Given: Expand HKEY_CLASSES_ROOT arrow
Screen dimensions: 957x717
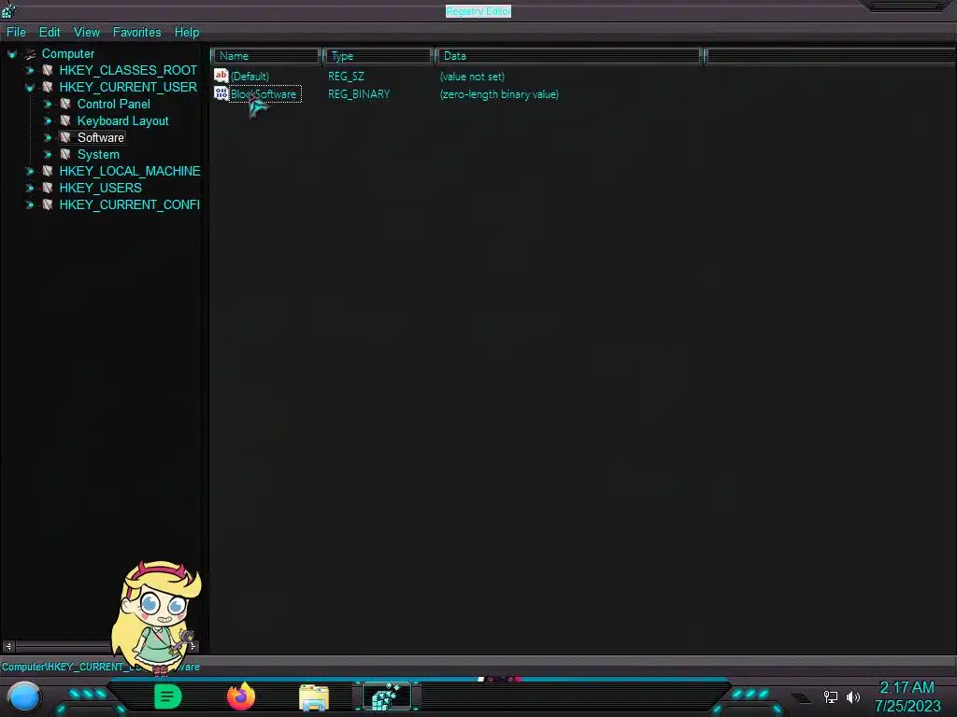Looking at the screenshot, I should 29,71.
